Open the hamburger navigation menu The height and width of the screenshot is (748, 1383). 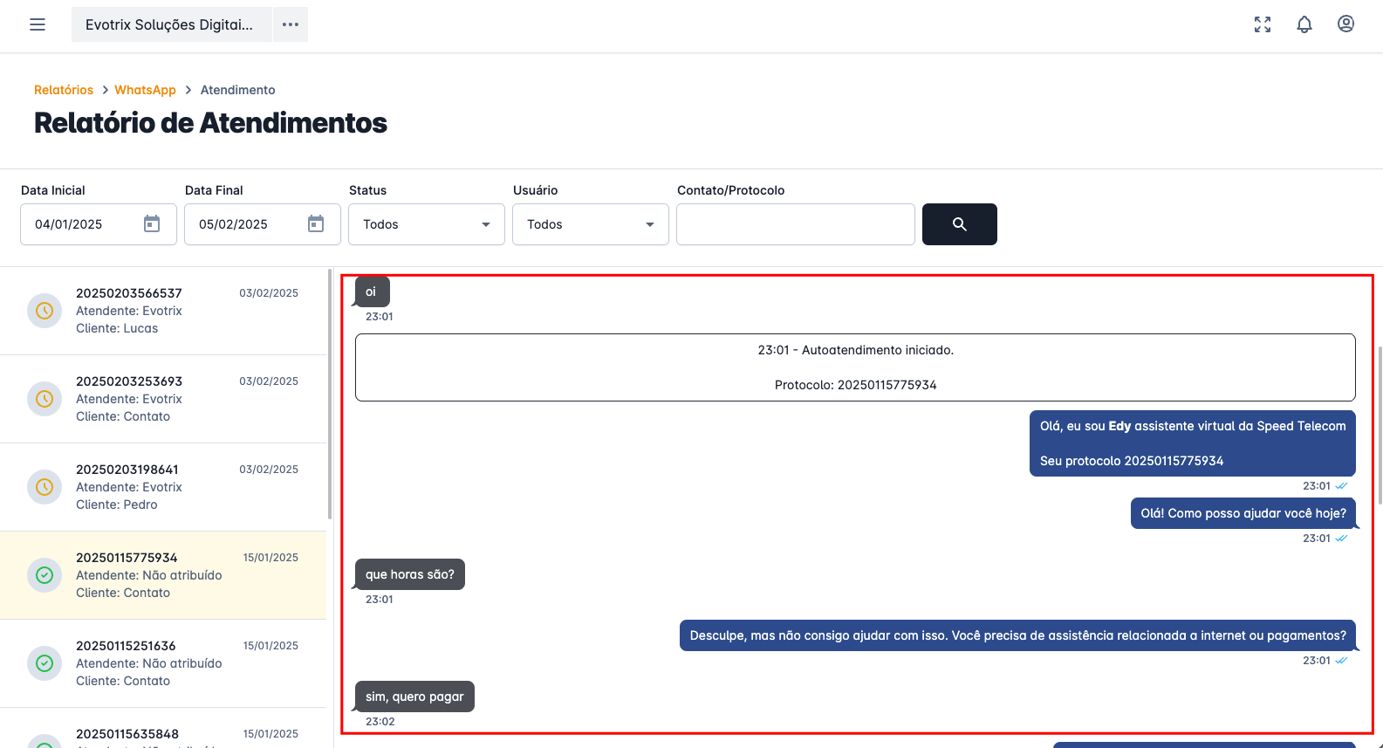38,24
